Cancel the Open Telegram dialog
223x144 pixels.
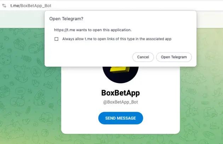tap(143, 57)
